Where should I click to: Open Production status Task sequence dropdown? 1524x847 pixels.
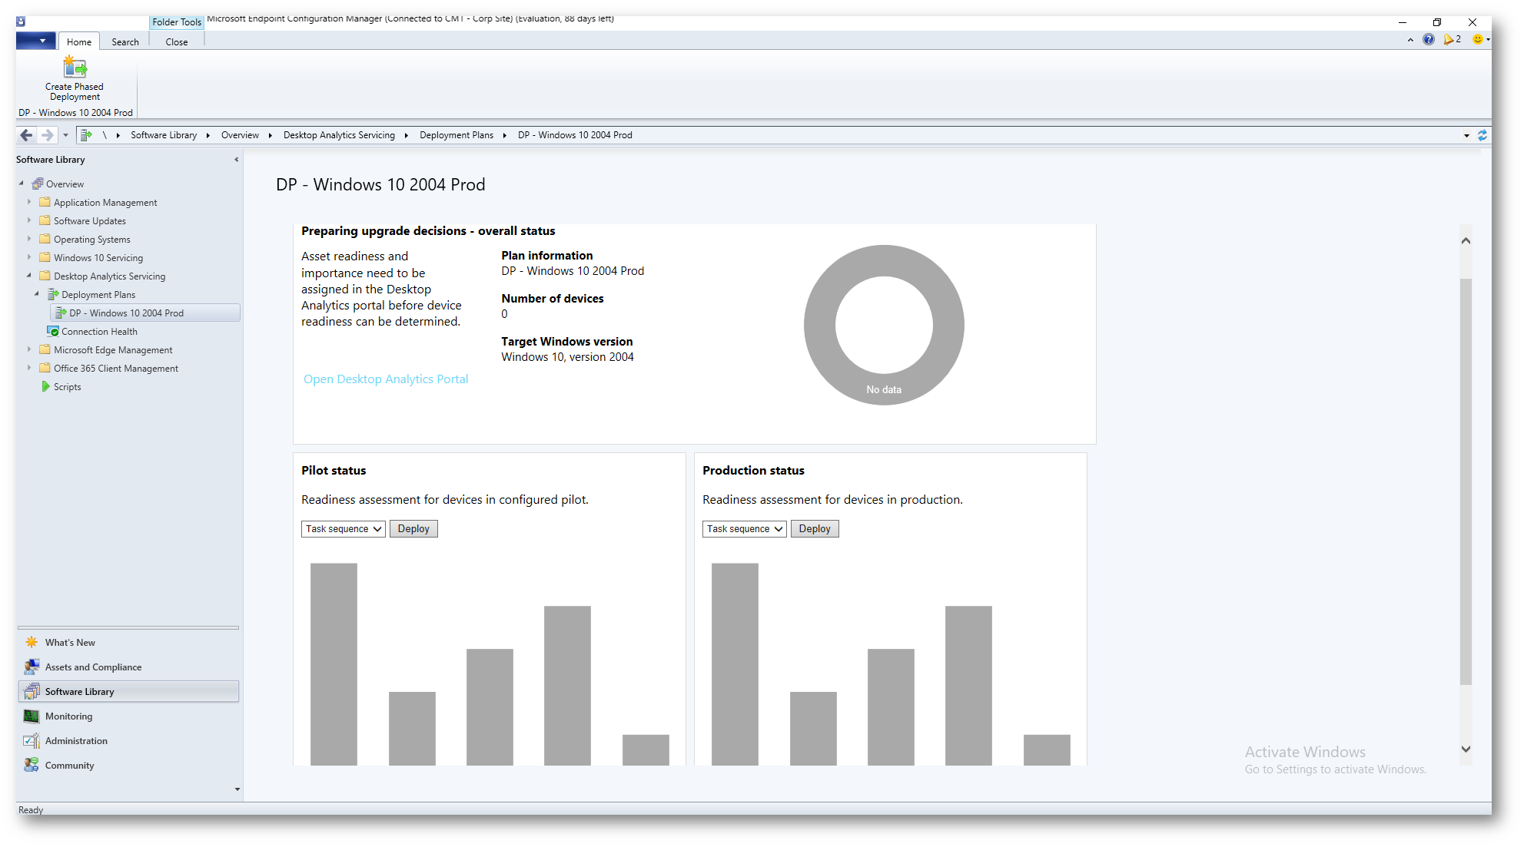click(x=745, y=529)
